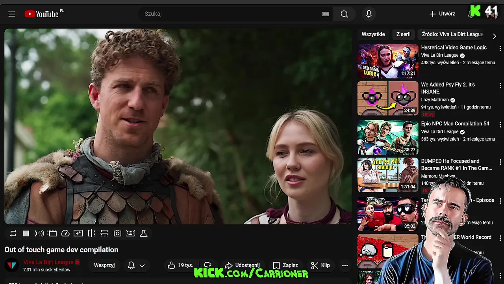Open Epic NPC Man Compilation 54 thumbnail
Viewport: 504px width, 284px height.
388,137
